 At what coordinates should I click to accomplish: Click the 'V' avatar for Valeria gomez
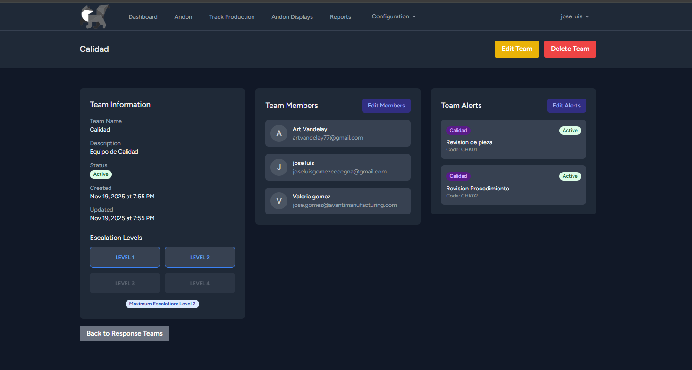278,201
